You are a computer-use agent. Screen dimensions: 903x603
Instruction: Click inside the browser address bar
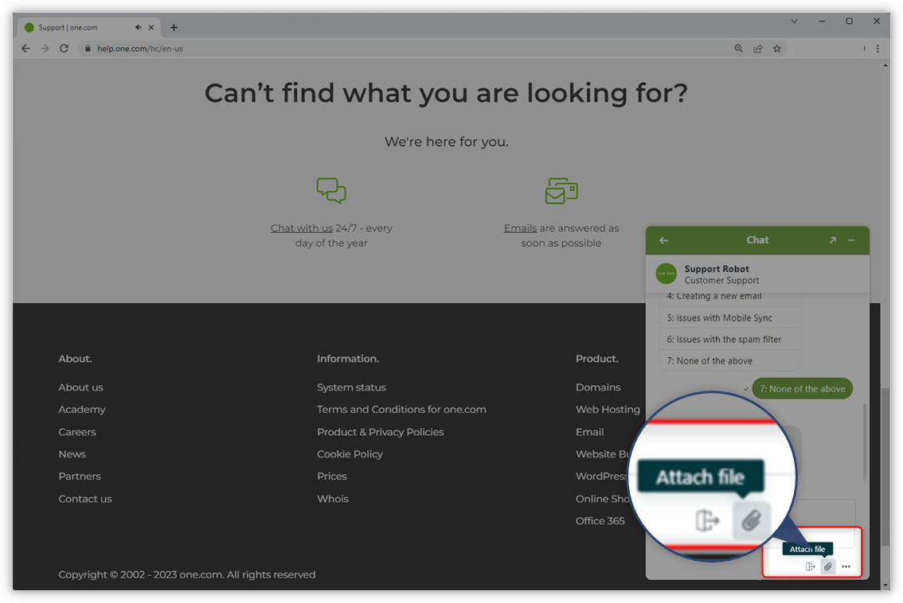239,48
